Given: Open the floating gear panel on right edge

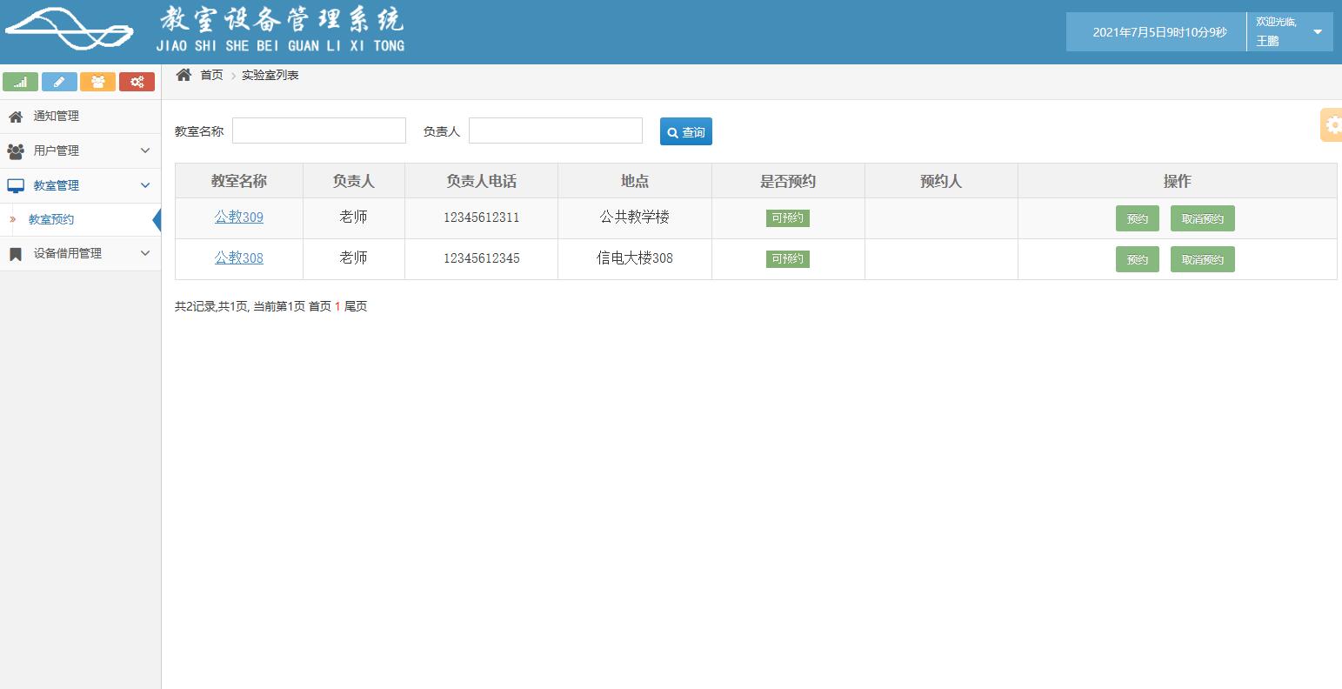Looking at the screenshot, I should pos(1332,124).
